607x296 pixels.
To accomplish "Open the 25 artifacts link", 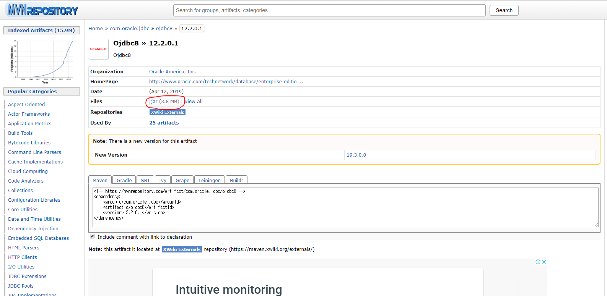I will tap(164, 123).
